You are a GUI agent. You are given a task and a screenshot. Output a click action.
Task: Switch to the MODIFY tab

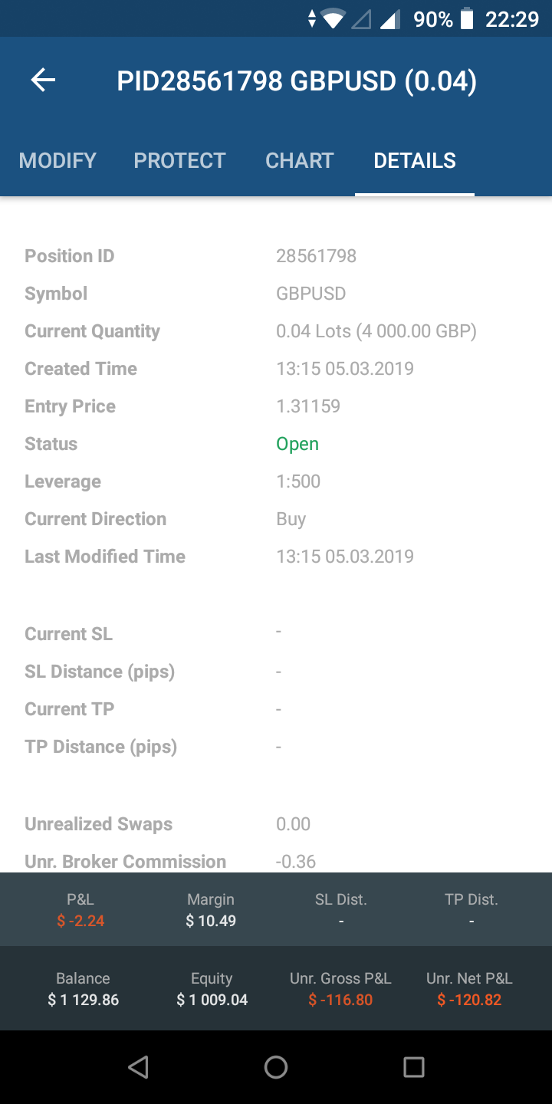[x=58, y=161]
